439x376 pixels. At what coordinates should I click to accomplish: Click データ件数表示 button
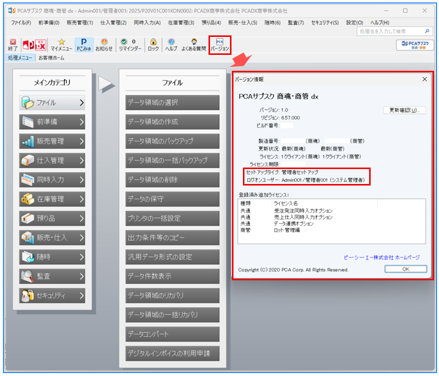pyautogui.click(x=173, y=277)
